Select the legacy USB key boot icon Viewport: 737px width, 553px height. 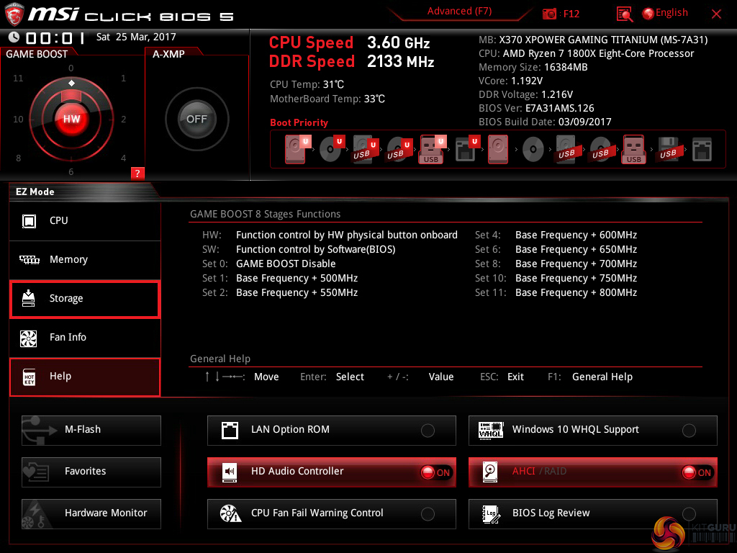[633, 150]
